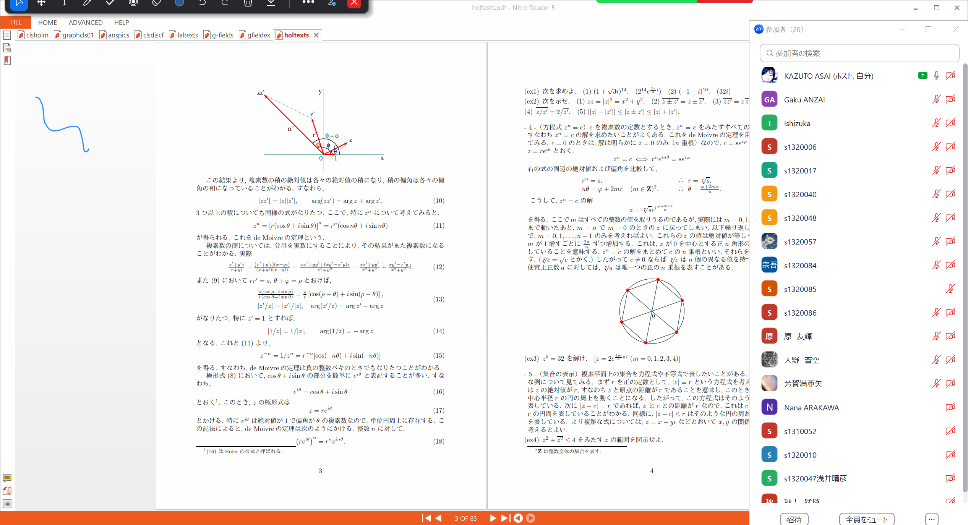
Task: Mute KAZUTO ASAI's microphone
Action: [x=936, y=75]
